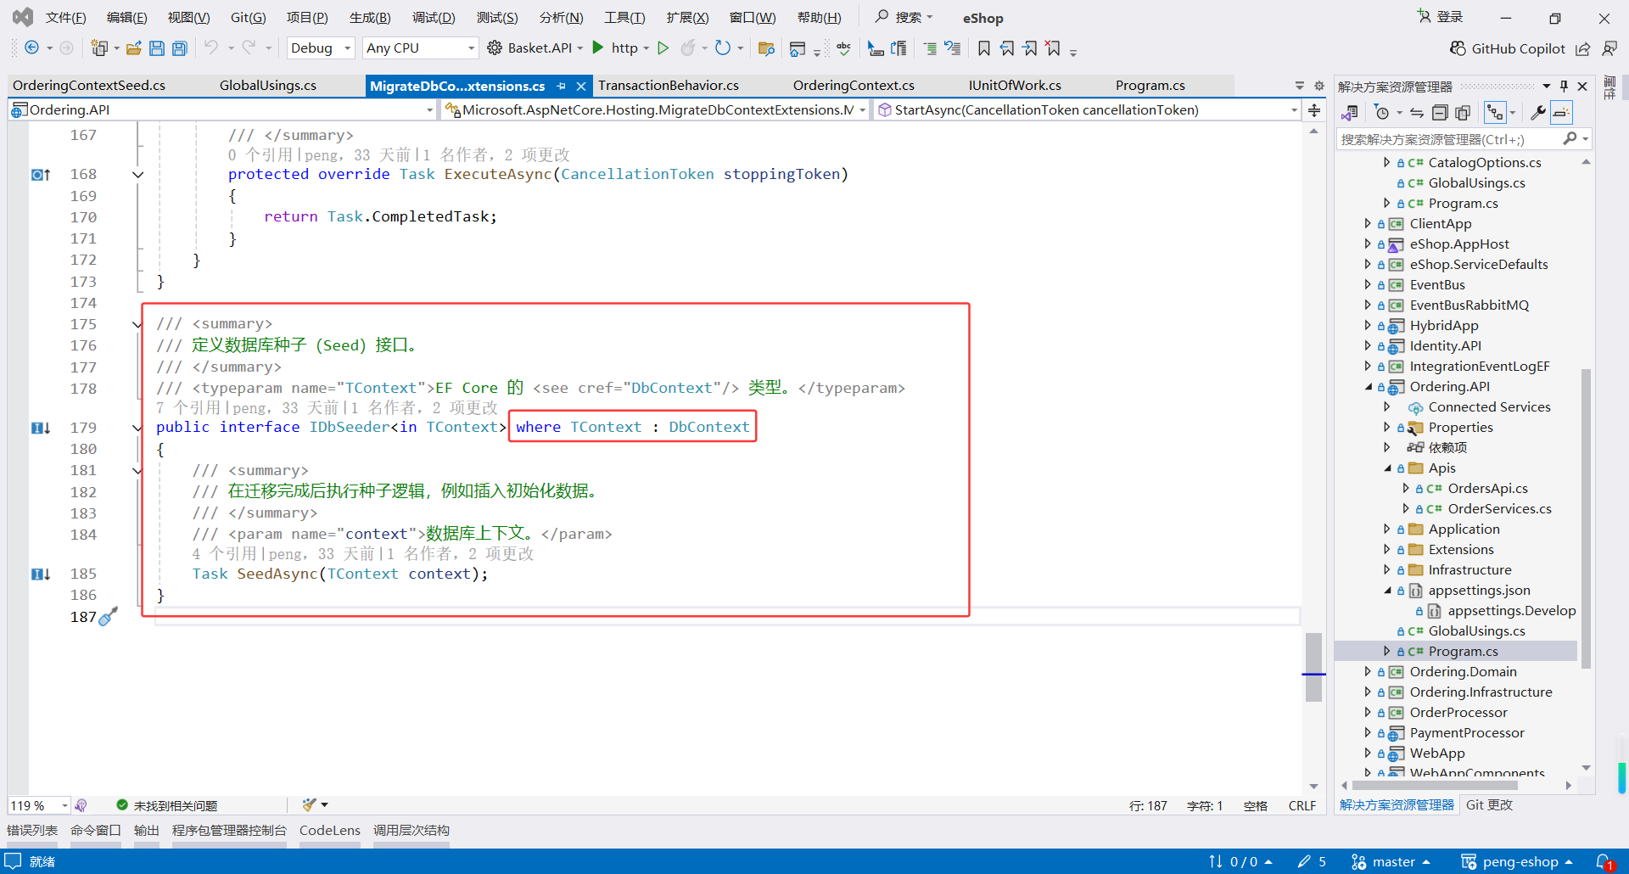1629x874 pixels.
Task: Collapse all nodes in Solution Explorer
Action: tap(1440, 112)
